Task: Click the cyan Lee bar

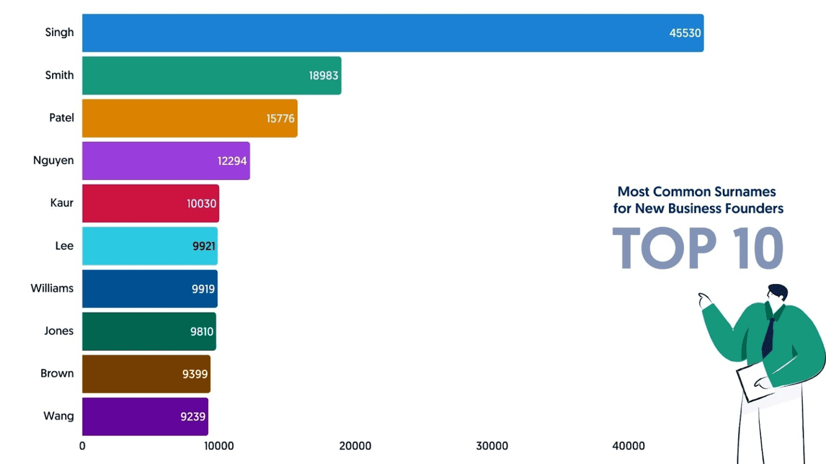Action: pyautogui.click(x=149, y=246)
